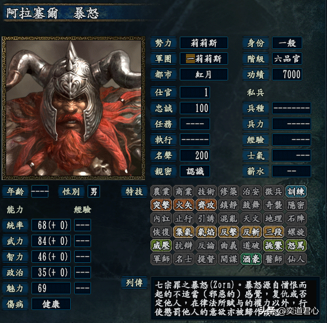This screenshot has width=327, height=323.
Task: Click the 特技 skills label
Action: click(x=134, y=191)
